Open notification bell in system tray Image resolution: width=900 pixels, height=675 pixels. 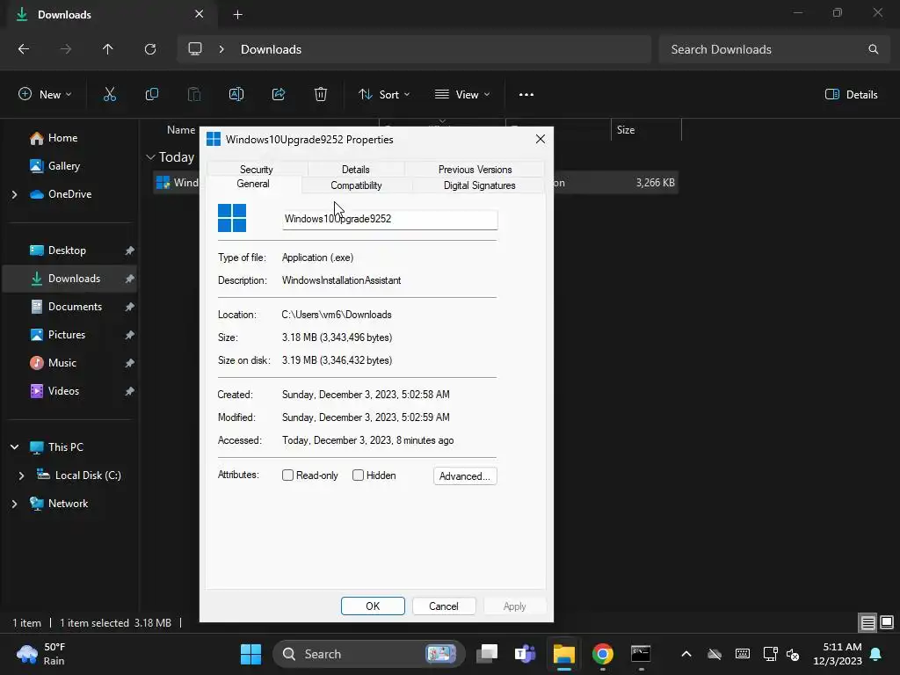[x=876, y=654]
